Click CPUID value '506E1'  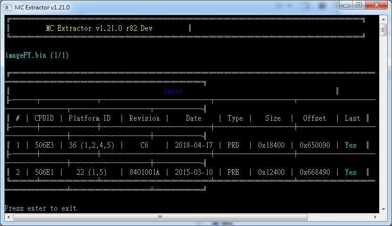(44, 172)
